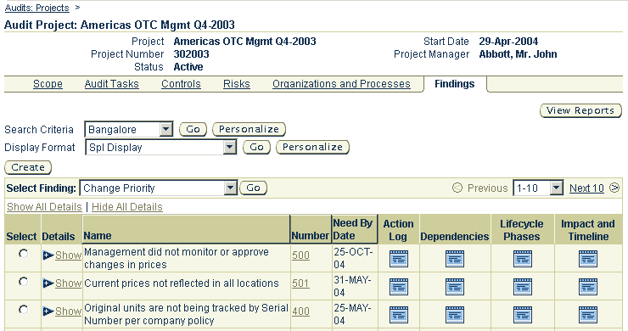Click the View Reports button
Screen dimensions: 628x331
pyautogui.click(x=580, y=110)
